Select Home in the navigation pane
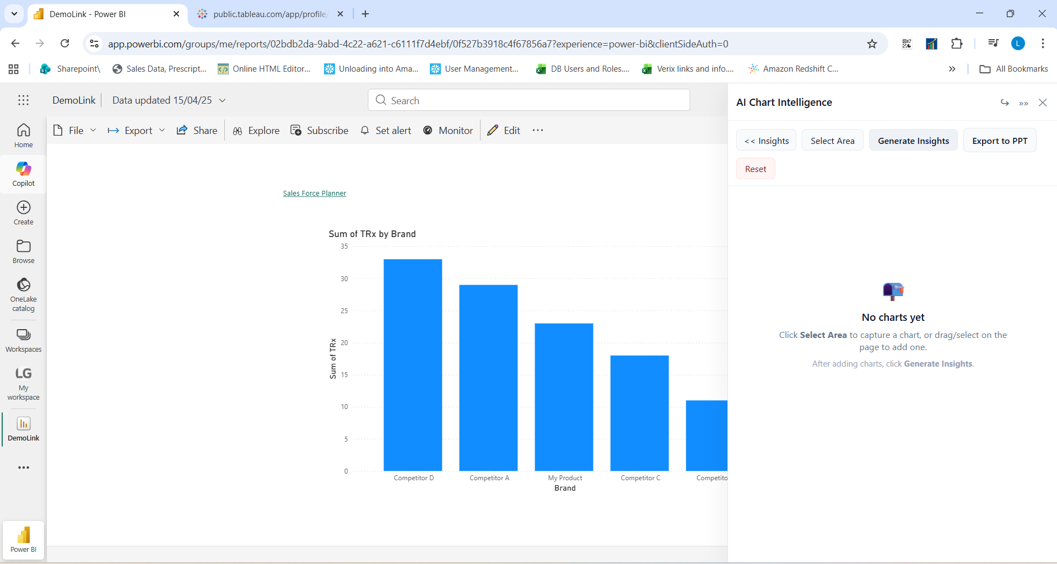The height and width of the screenshot is (564, 1057). click(23, 135)
